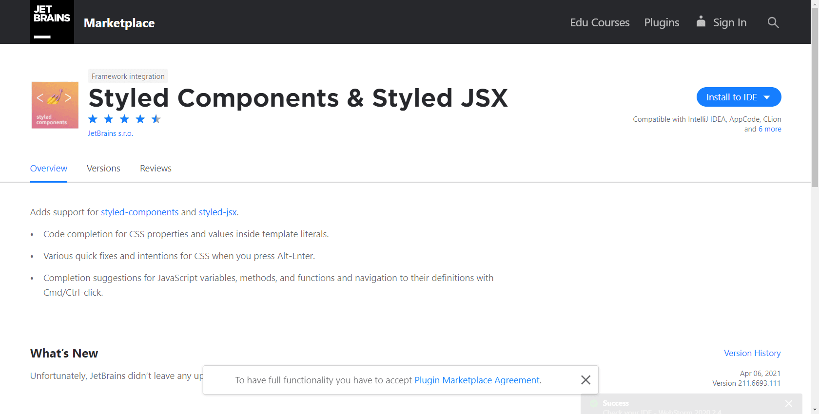Click the Sign In user icon
This screenshot has height=414, width=819.
(701, 21)
